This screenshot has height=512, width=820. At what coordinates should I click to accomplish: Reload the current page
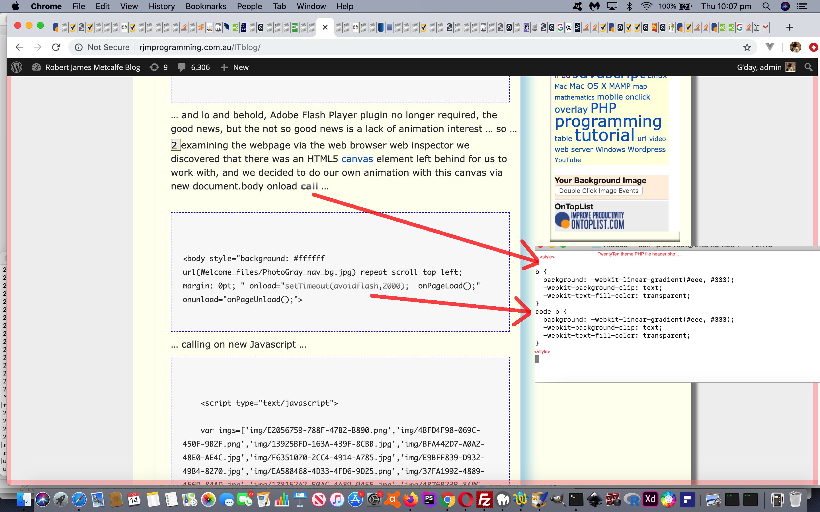coord(56,48)
